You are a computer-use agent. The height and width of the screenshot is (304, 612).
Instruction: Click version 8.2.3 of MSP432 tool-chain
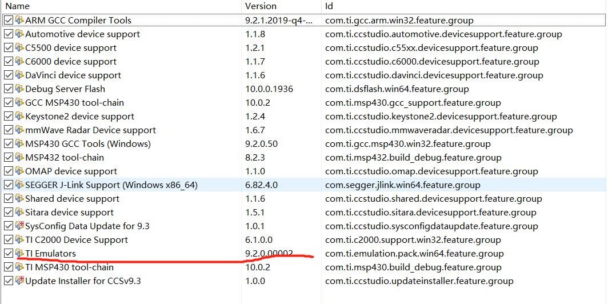pos(255,158)
